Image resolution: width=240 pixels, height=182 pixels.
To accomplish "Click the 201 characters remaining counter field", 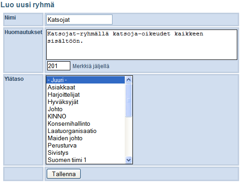I will point(59,66).
